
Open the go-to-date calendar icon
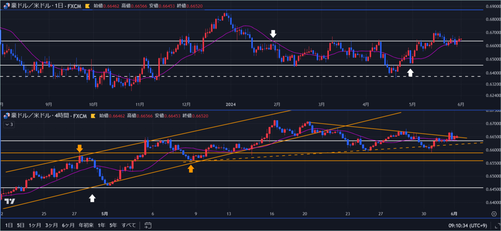tap(148, 225)
